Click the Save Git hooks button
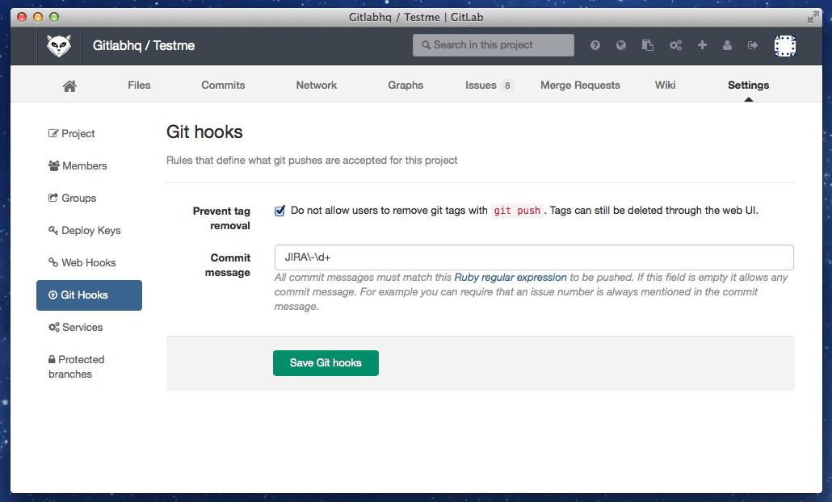The height and width of the screenshot is (502, 832). 326,363
